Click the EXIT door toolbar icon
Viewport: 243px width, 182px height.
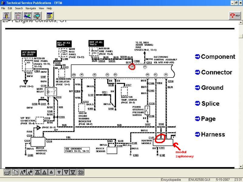click(x=7, y=16)
